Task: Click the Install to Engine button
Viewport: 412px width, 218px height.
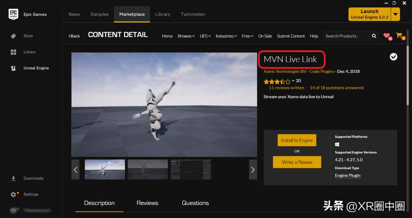Action: 297,140
